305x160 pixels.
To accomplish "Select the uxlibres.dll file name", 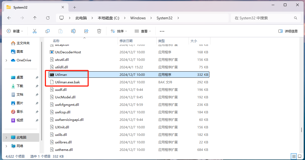I will [63, 142].
